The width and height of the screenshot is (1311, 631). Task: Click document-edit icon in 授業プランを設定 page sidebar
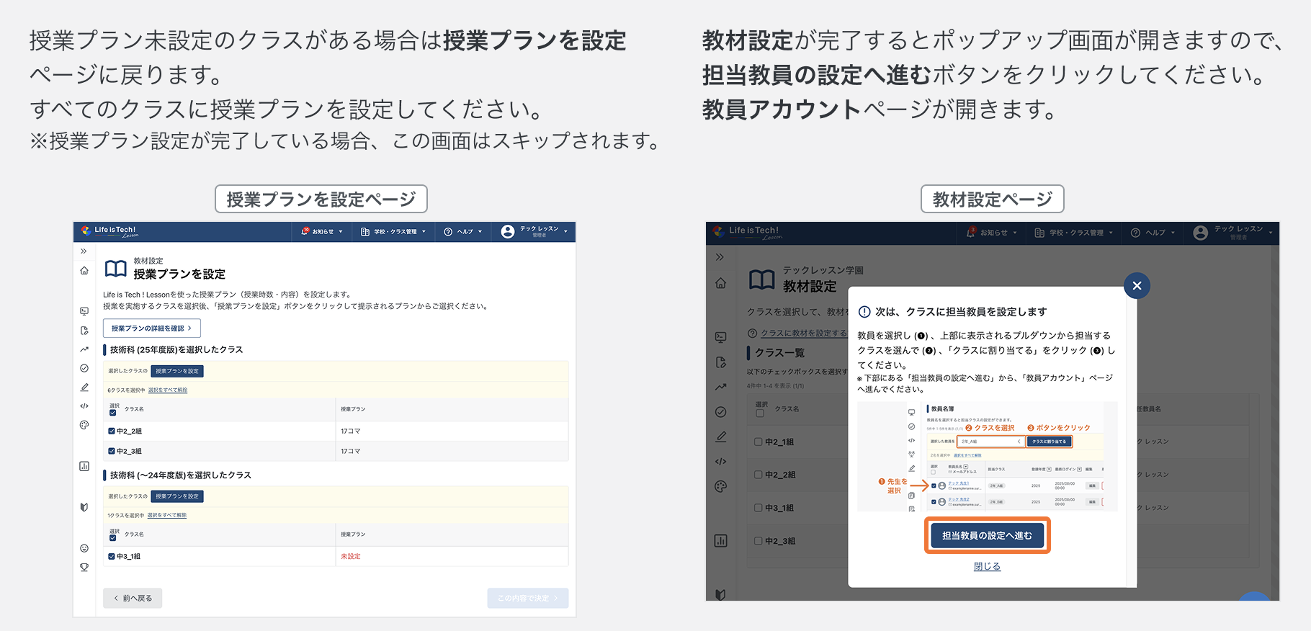84,331
